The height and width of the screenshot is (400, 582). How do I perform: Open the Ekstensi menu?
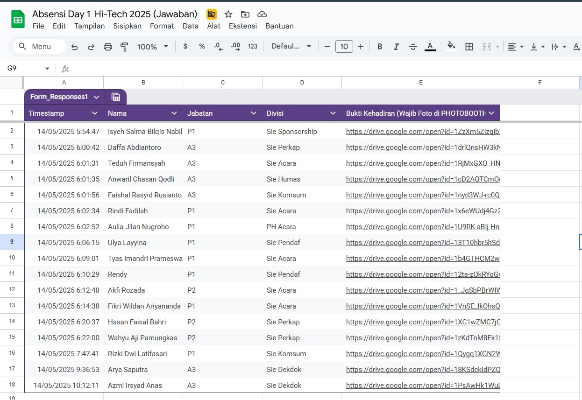(243, 26)
